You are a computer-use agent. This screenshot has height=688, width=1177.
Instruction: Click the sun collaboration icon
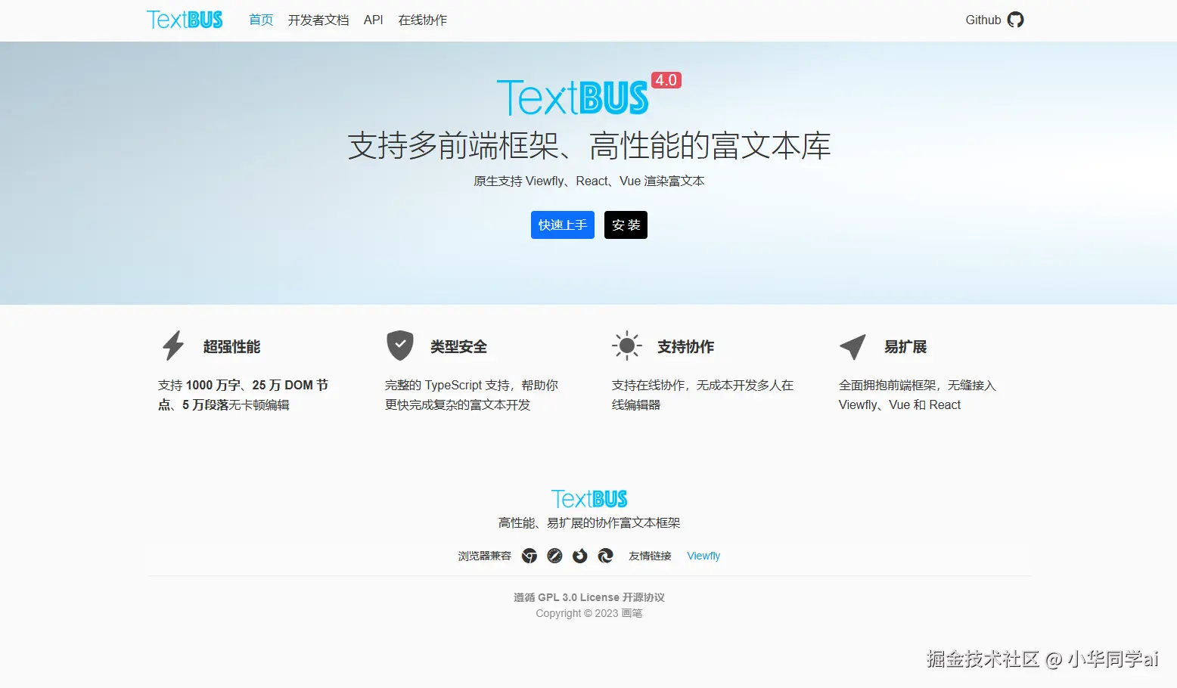[627, 346]
